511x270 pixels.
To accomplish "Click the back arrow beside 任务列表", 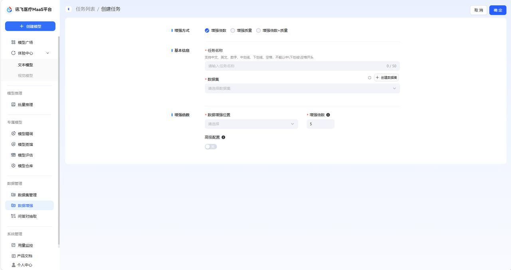I will [69, 9].
